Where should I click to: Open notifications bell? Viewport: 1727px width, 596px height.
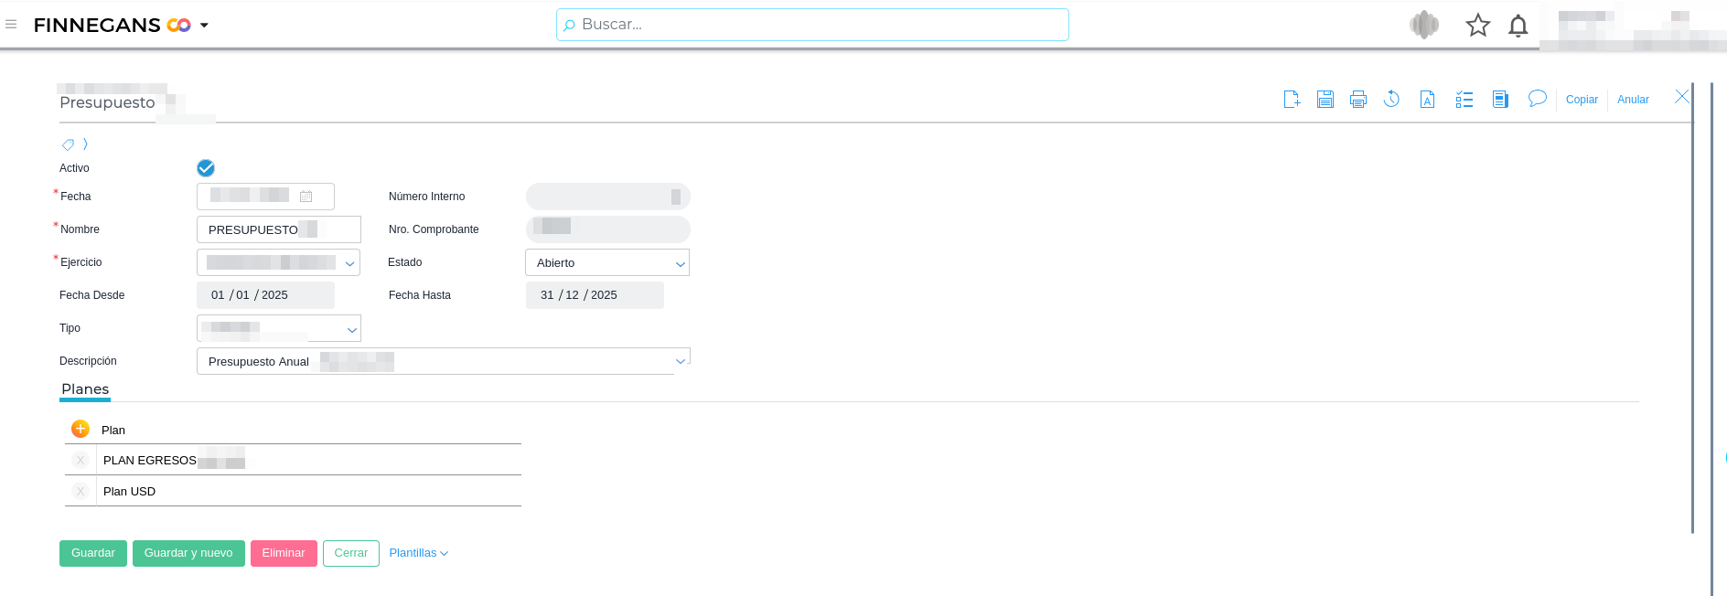click(1518, 26)
